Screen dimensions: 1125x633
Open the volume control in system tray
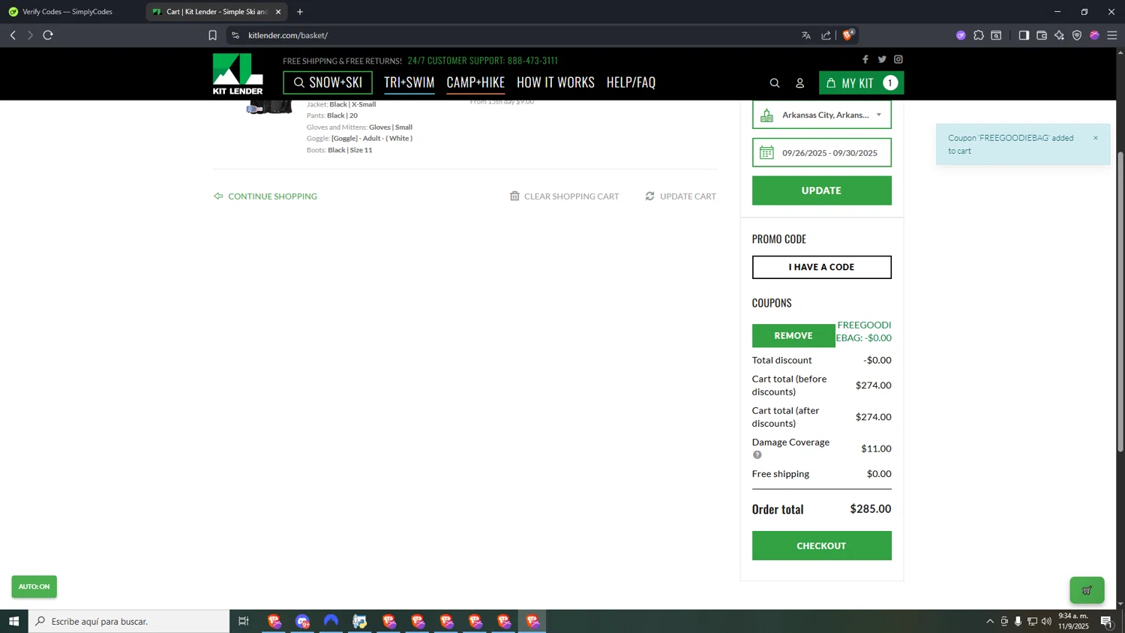click(1046, 621)
